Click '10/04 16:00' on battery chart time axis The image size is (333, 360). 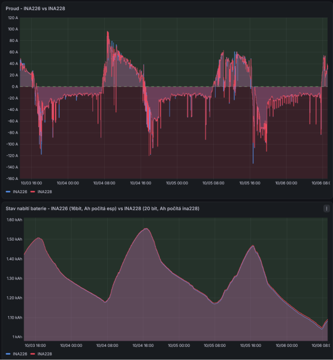143,346
